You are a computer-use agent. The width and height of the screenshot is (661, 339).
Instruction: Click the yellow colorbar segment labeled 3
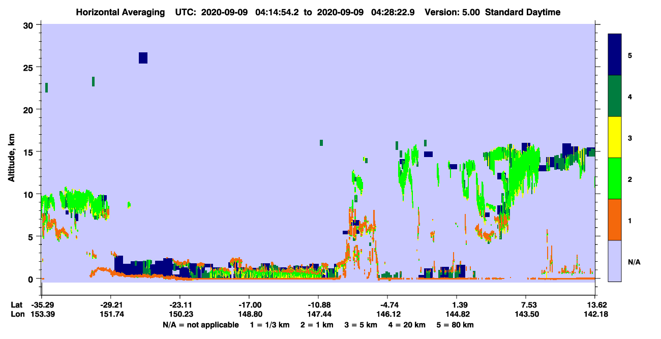coord(615,137)
